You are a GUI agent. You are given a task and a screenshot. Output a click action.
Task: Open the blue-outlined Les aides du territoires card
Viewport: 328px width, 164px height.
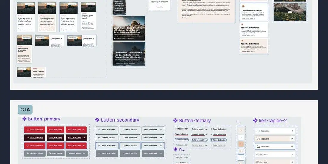254,12
